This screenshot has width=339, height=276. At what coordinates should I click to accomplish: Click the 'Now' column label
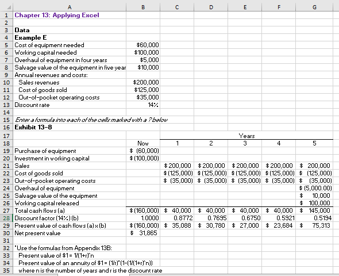pos(143,143)
